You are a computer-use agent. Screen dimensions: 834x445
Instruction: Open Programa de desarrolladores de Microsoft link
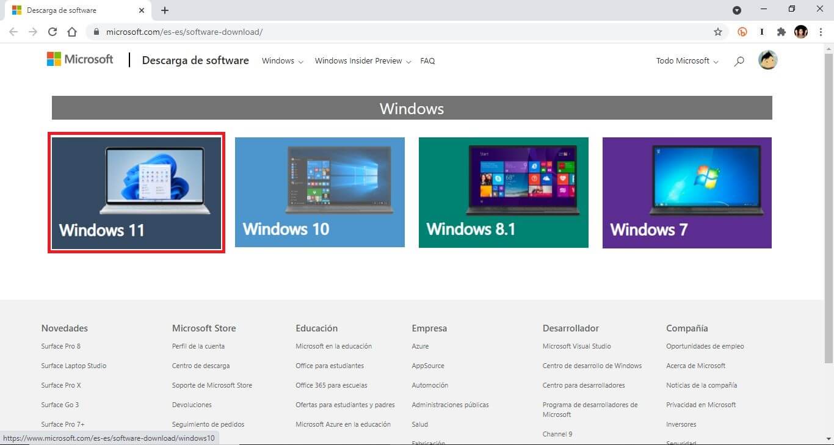[x=590, y=410]
